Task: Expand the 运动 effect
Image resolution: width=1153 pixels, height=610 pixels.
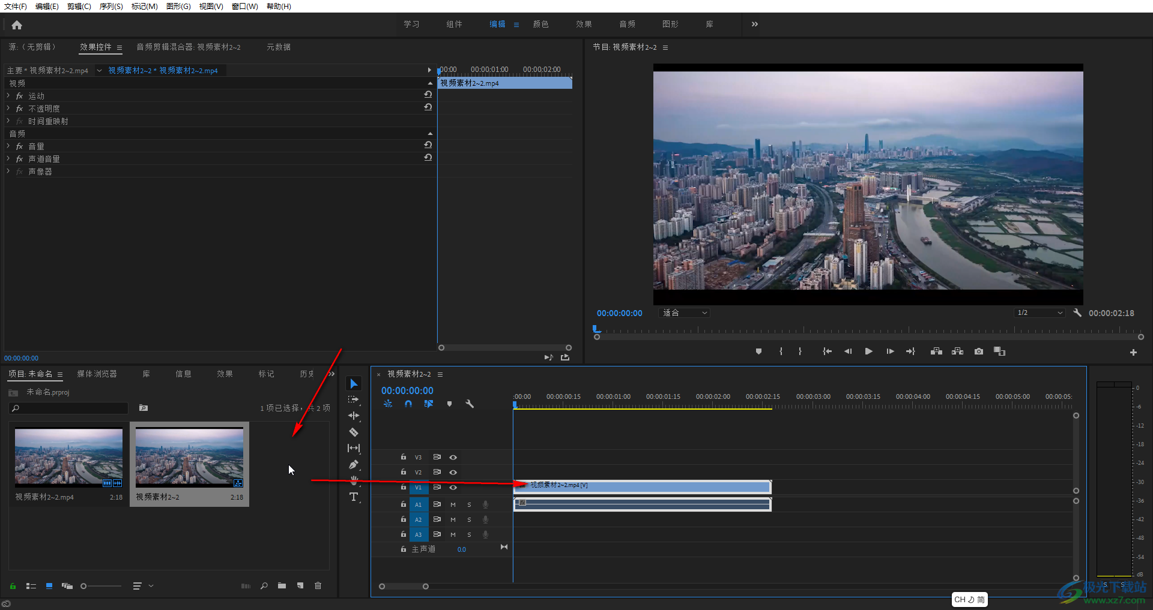Action: (8, 95)
